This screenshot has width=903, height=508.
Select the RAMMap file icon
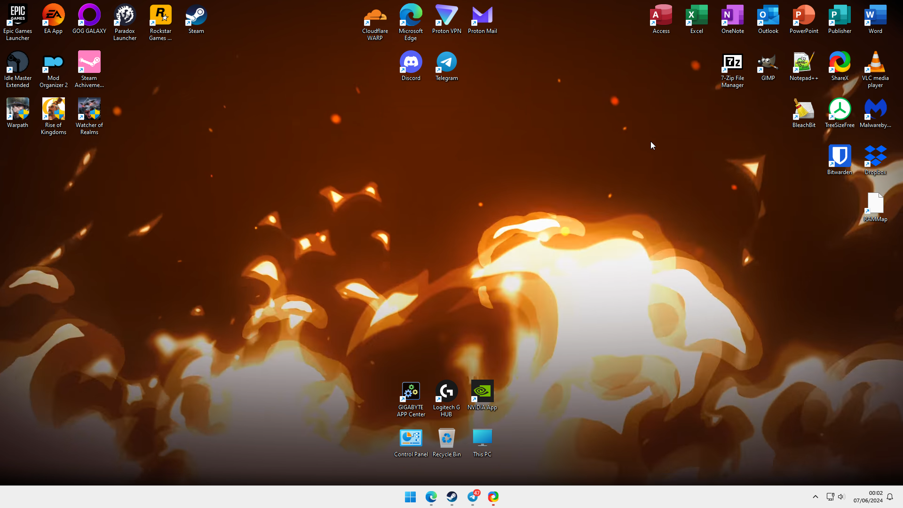click(x=876, y=207)
